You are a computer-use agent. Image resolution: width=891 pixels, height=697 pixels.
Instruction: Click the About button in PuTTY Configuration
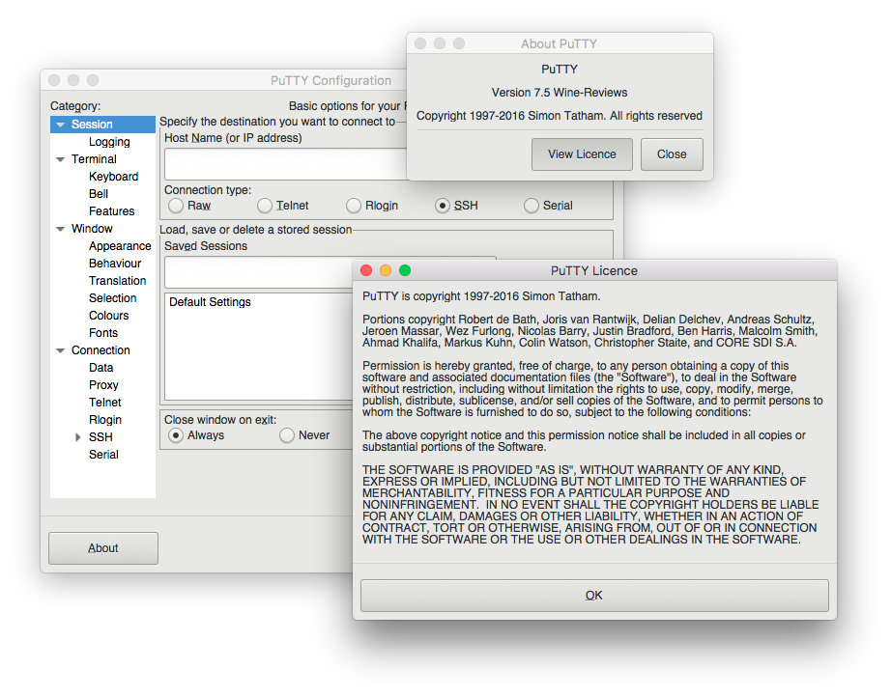pyautogui.click(x=103, y=548)
